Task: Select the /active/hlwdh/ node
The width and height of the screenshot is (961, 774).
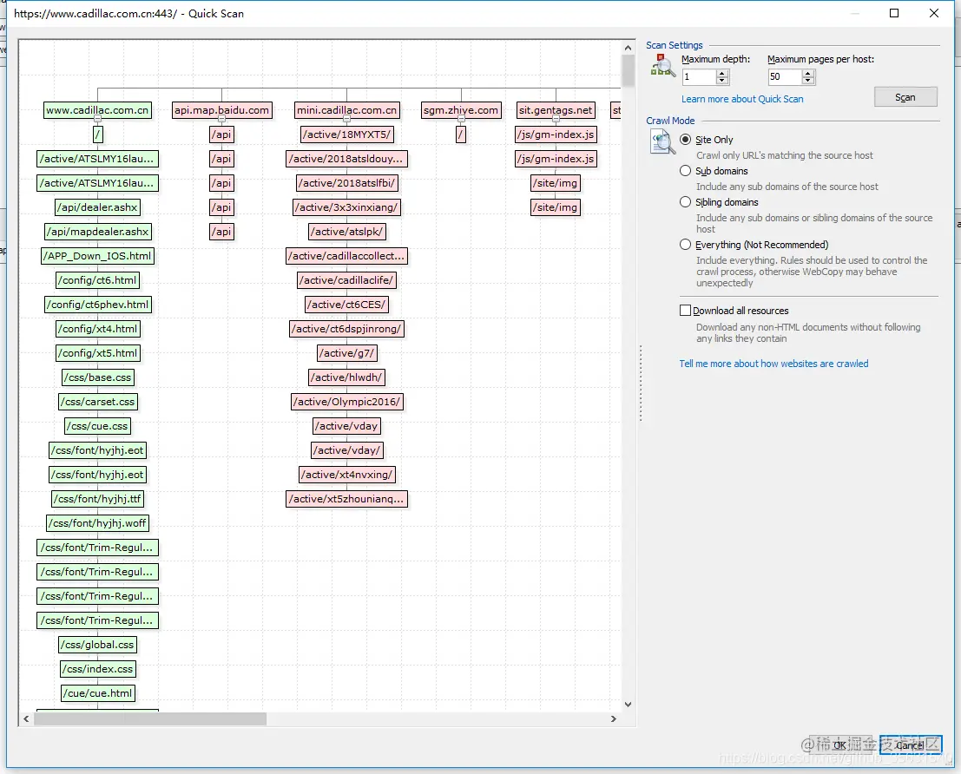Action: [347, 377]
